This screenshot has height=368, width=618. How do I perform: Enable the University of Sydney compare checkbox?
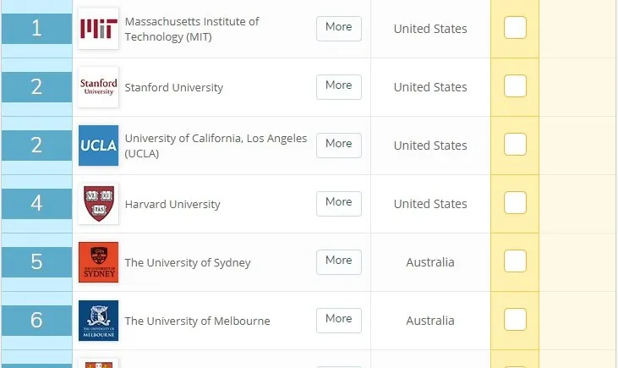pos(515,261)
